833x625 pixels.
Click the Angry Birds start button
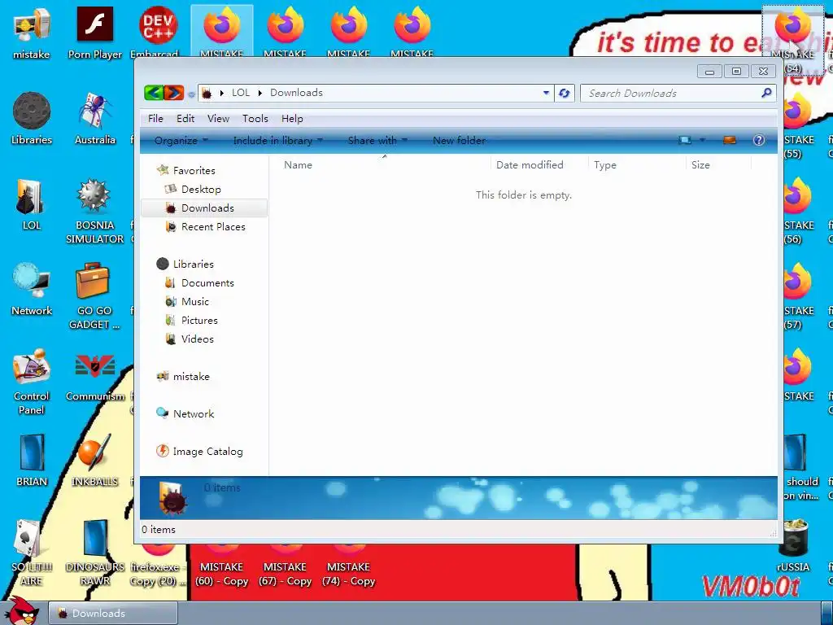[x=22, y=610]
